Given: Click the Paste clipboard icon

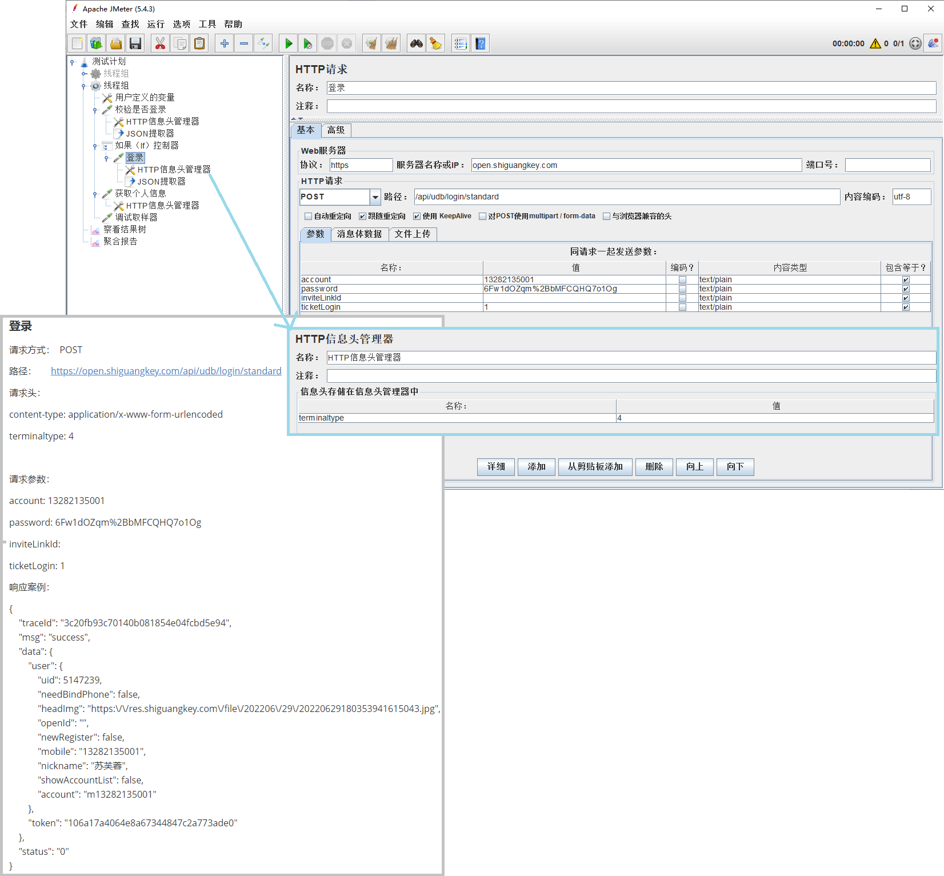Looking at the screenshot, I should click(x=199, y=43).
